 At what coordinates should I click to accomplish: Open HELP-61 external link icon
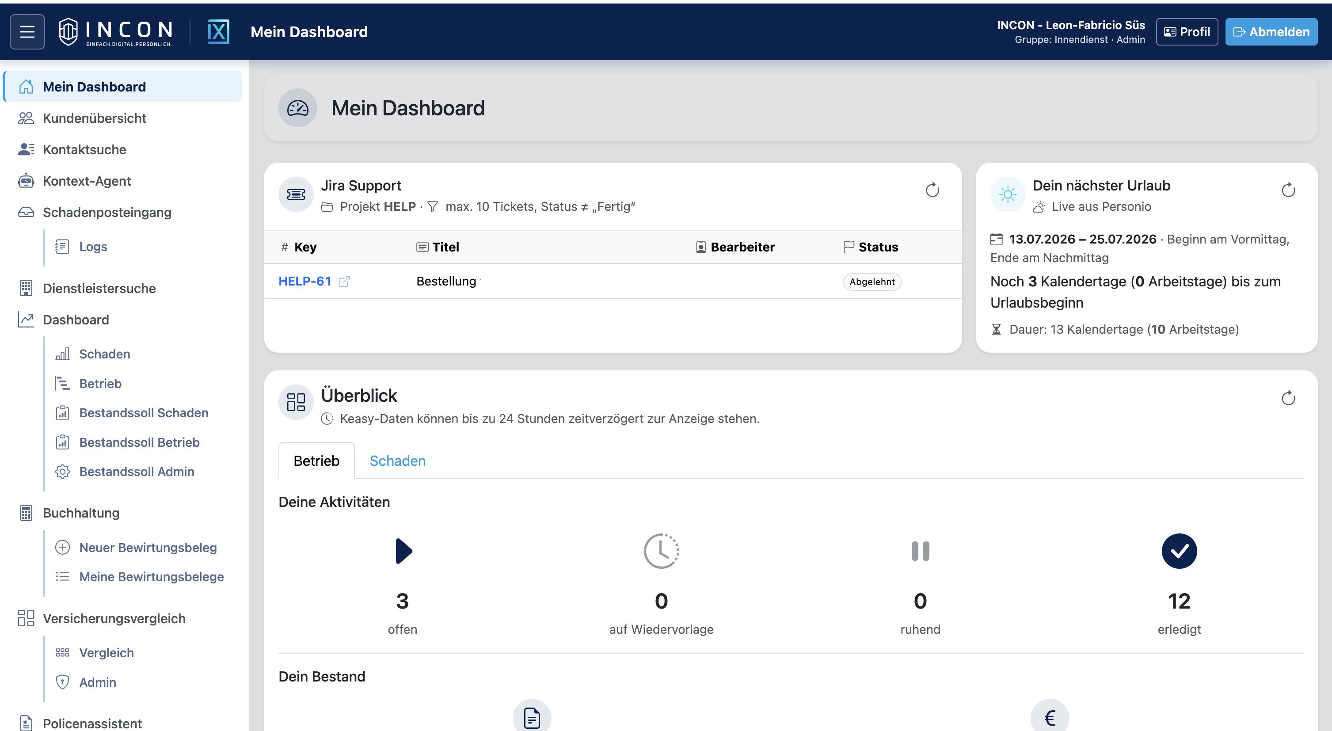[x=344, y=281]
